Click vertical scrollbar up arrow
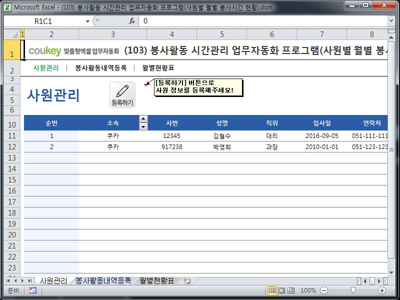Screen dimensions: 400x300 [391, 37]
